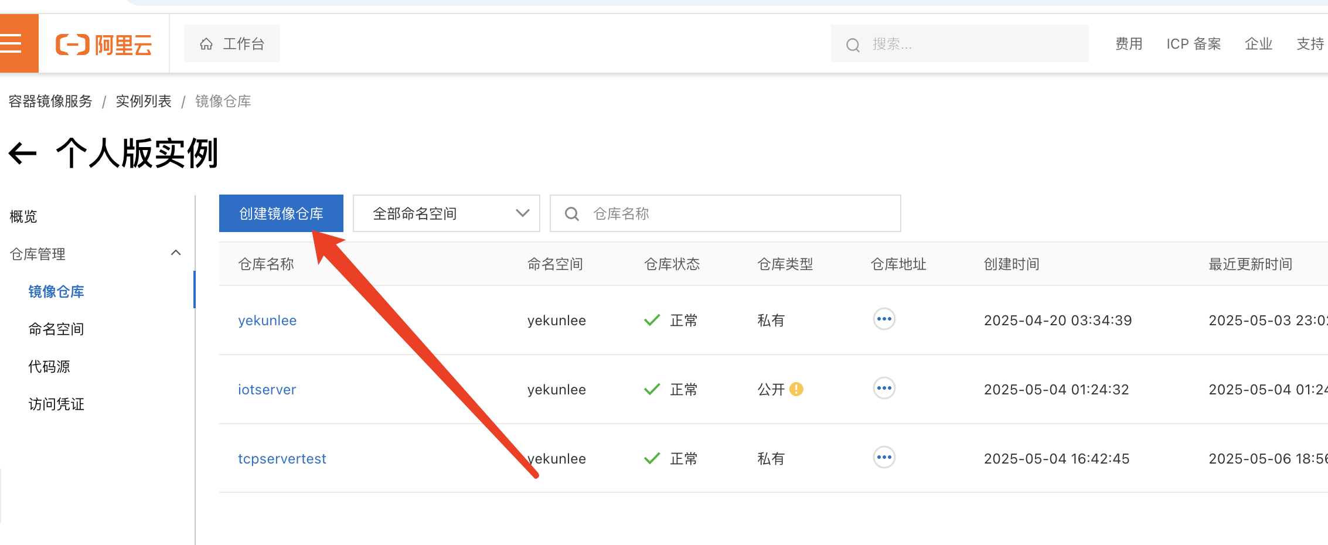The width and height of the screenshot is (1328, 545).
Task: Click 实例列表 in the breadcrumb
Action: pos(144,101)
